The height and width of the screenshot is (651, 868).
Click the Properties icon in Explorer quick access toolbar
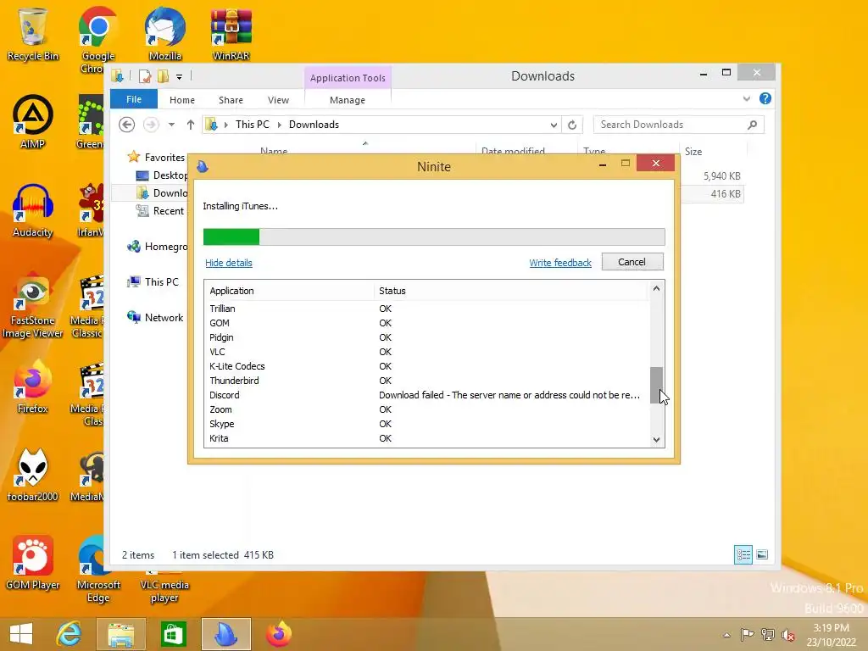click(145, 75)
